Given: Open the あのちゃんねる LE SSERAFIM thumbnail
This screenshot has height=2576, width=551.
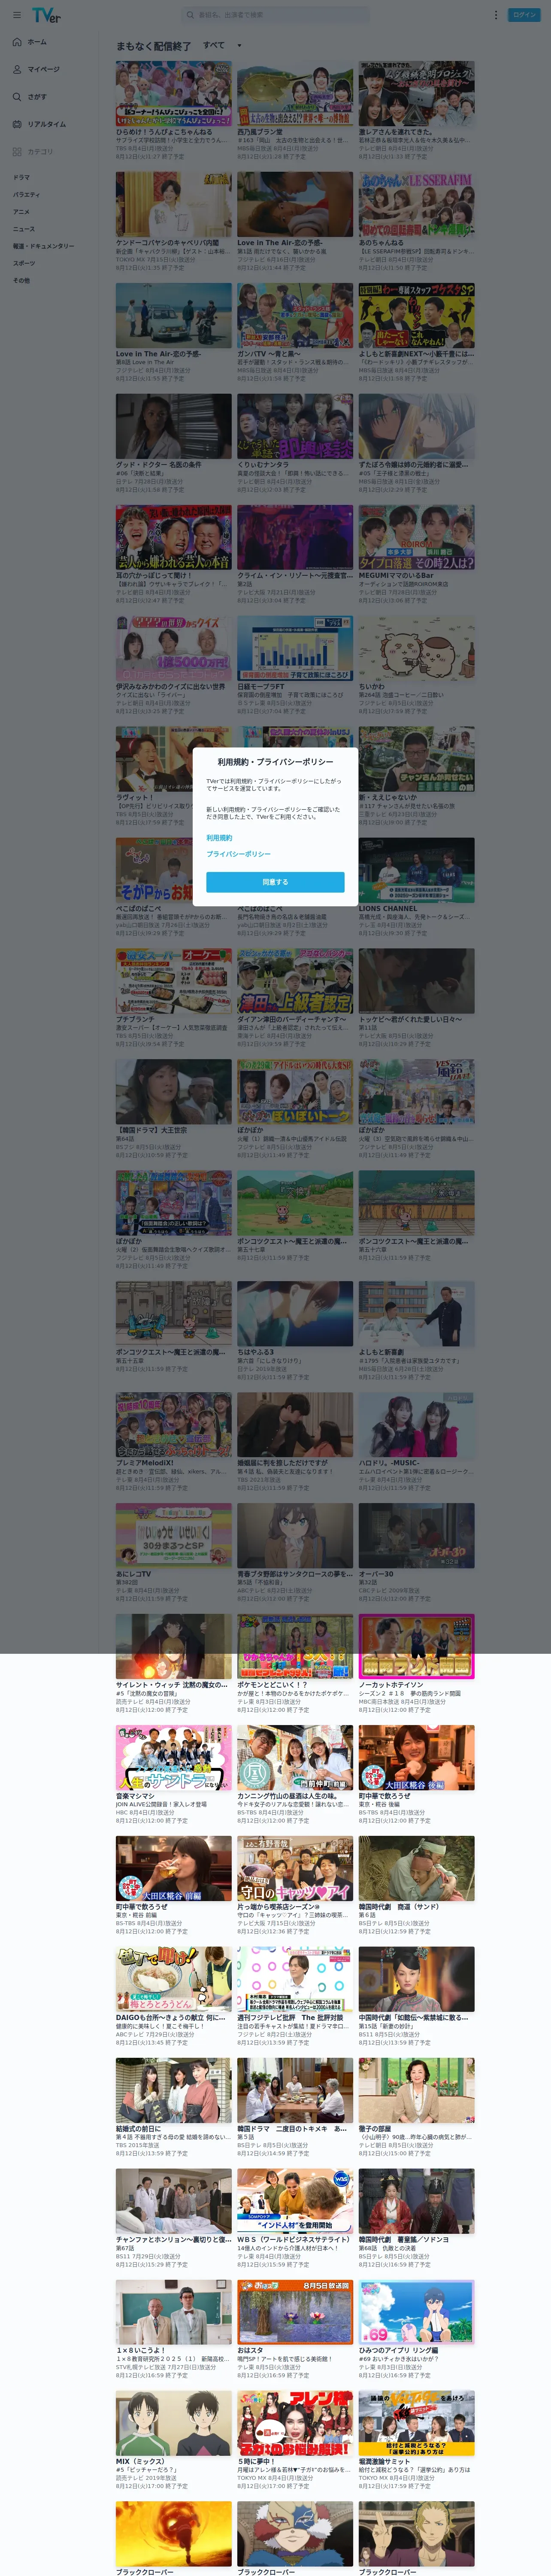Looking at the screenshot, I should (x=417, y=204).
